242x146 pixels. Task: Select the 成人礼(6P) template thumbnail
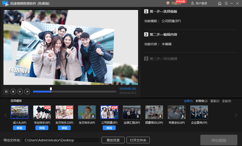coord(19,112)
